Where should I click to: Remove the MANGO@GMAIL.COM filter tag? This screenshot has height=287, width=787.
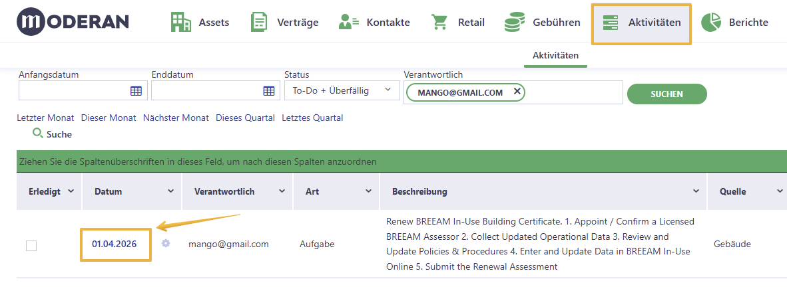(517, 92)
